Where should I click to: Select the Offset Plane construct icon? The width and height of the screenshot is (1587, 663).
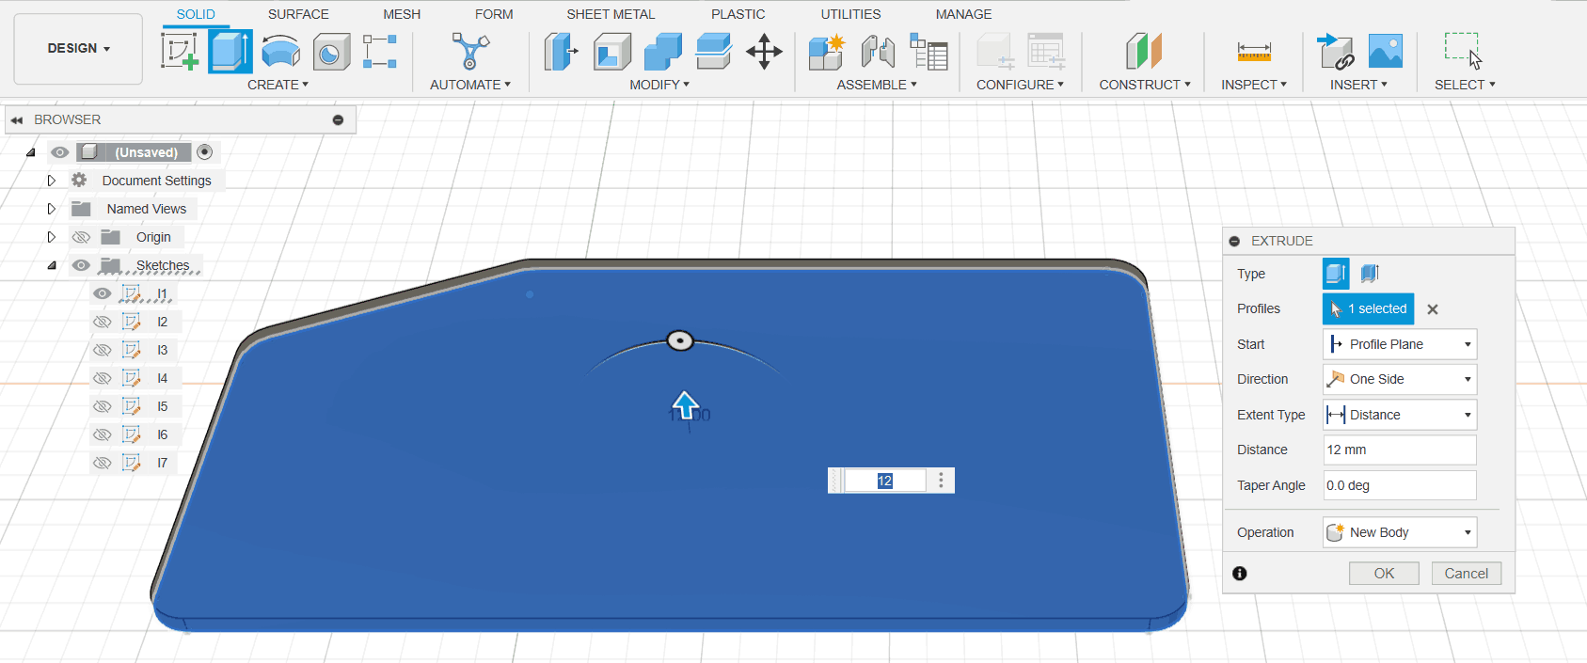point(1144,52)
